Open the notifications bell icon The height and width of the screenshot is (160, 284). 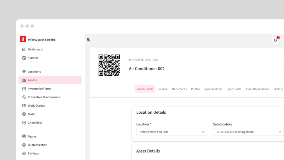coord(275,40)
